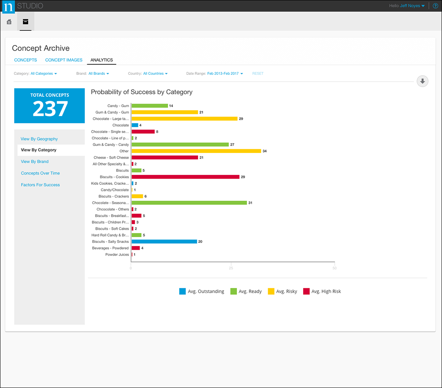The image size is (442, 388).
Task: Click the 'Chocolate - Line of p...' label
Action: [110, 138]
